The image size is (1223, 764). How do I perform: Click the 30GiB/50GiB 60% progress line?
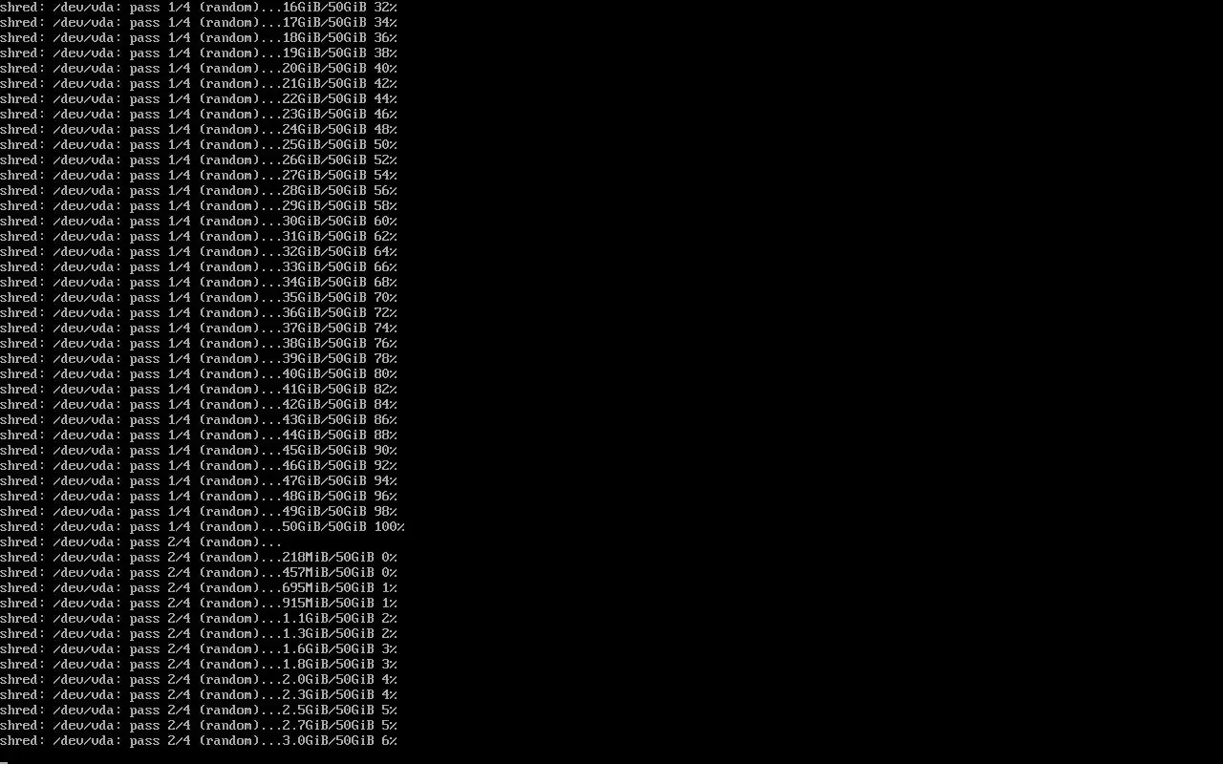point(199,221)
